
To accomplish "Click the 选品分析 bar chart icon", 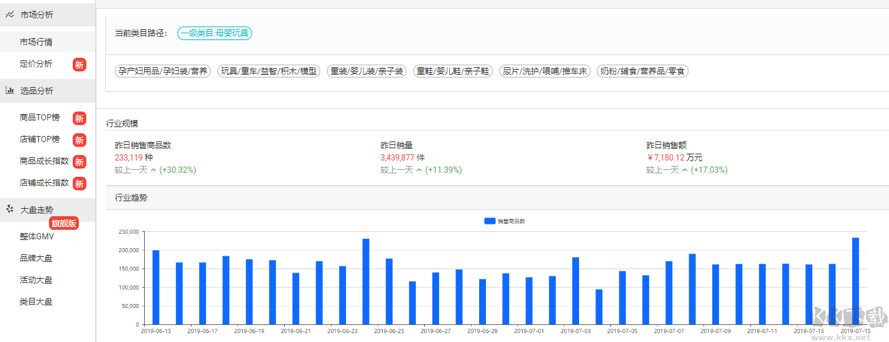I will click(x=10, y=90).
